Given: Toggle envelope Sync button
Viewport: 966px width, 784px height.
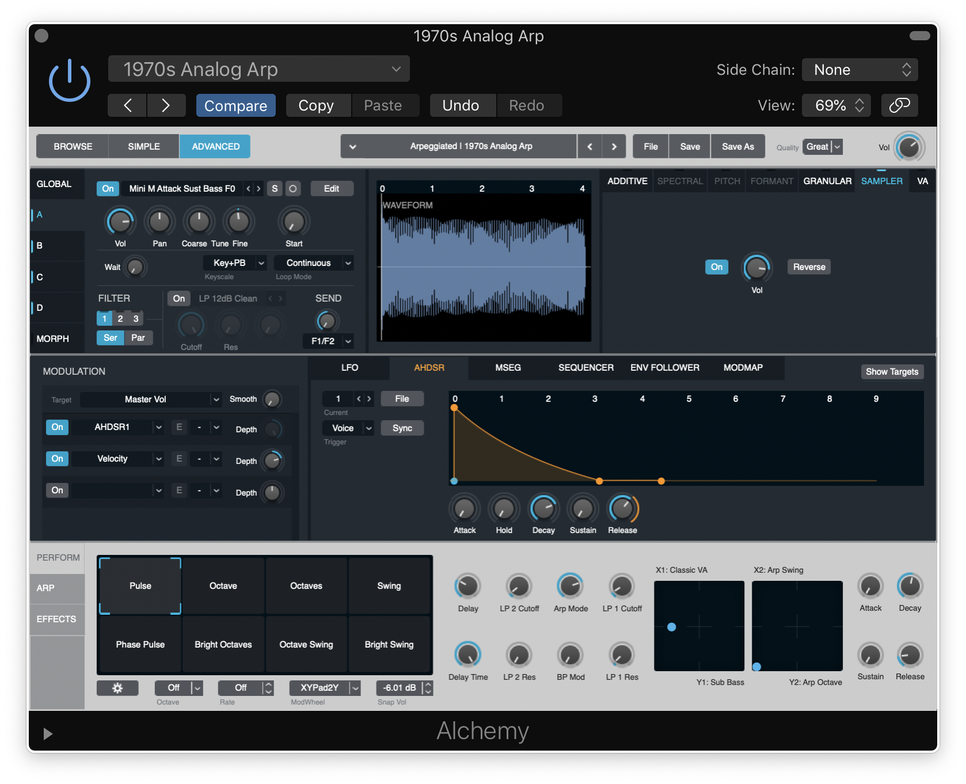Looking at the screenshot, I should pos(402,428).
